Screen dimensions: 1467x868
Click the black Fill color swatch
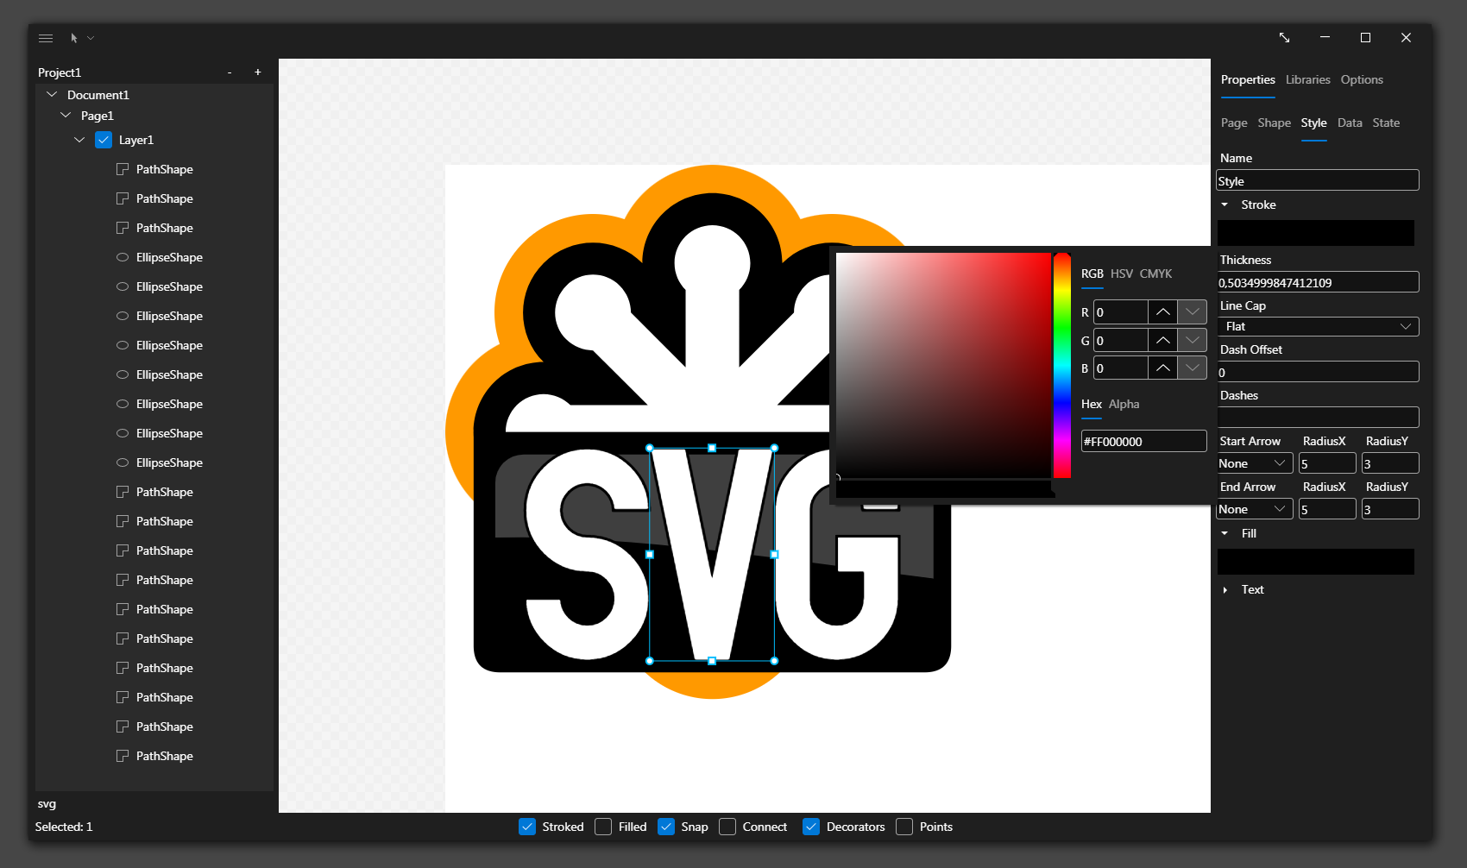(x=1316, y=562)
